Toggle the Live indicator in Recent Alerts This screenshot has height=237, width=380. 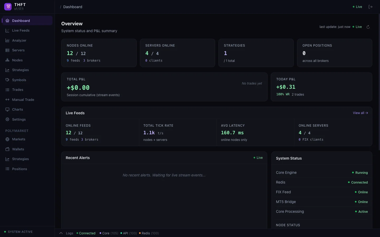point(258,158)
